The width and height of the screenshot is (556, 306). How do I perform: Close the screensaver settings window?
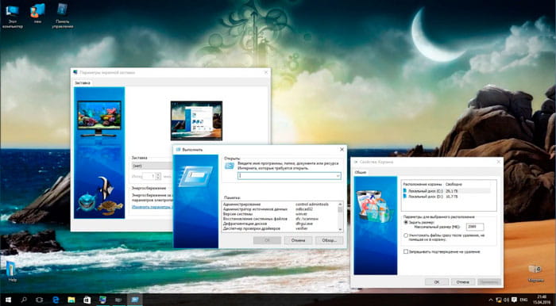(x=266, y=72)
